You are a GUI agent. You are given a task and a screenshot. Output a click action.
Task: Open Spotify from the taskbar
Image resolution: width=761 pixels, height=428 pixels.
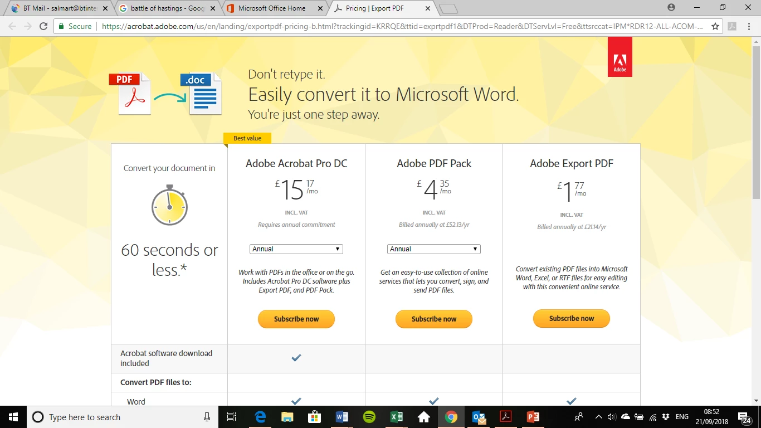click(369, 417)
